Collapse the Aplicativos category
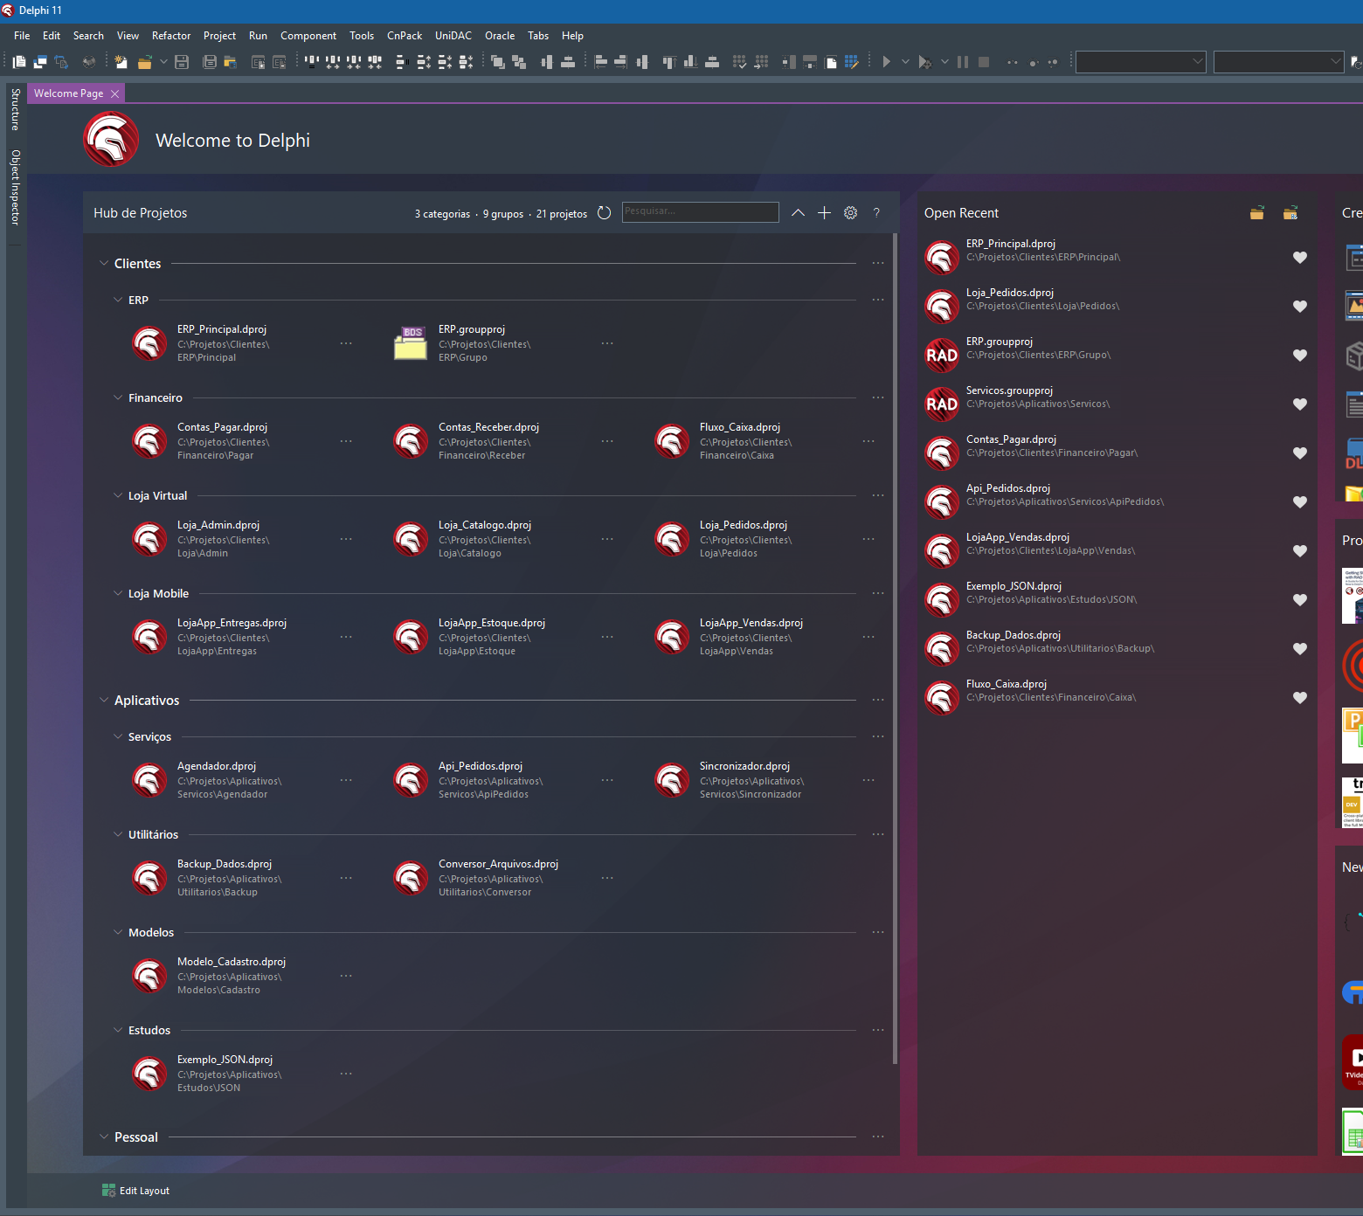The image size is (1363, 1216). tap(104, 700)
